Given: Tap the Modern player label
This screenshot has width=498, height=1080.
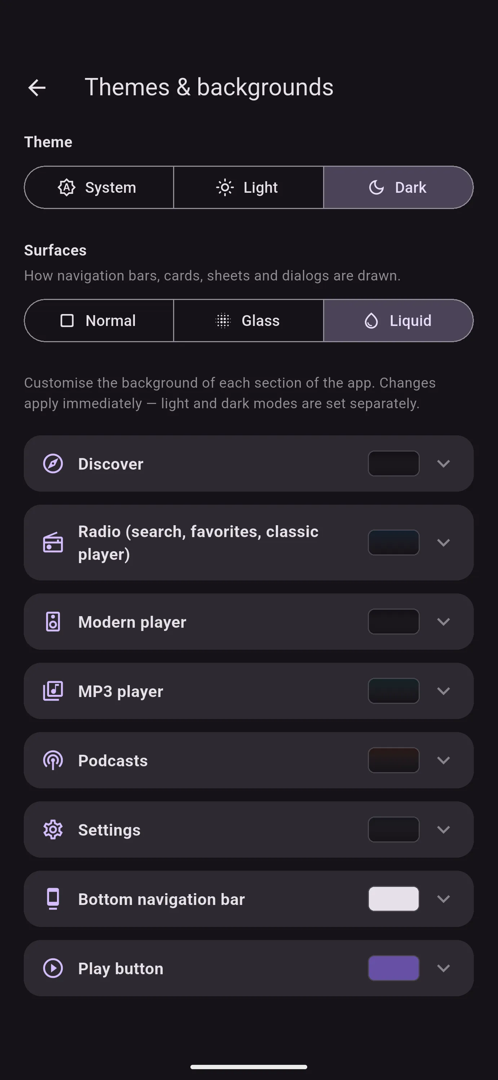Looking at the screenshot, I should pyautogui.click(x=132, y=622).
